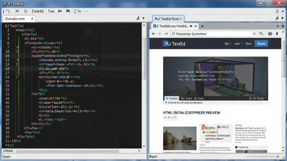Click the green up arrow toolbar icon

(75, 11)
